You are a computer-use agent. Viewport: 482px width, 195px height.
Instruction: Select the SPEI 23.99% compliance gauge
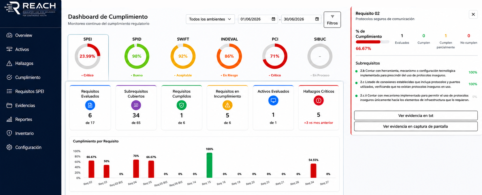pos(88,56)
